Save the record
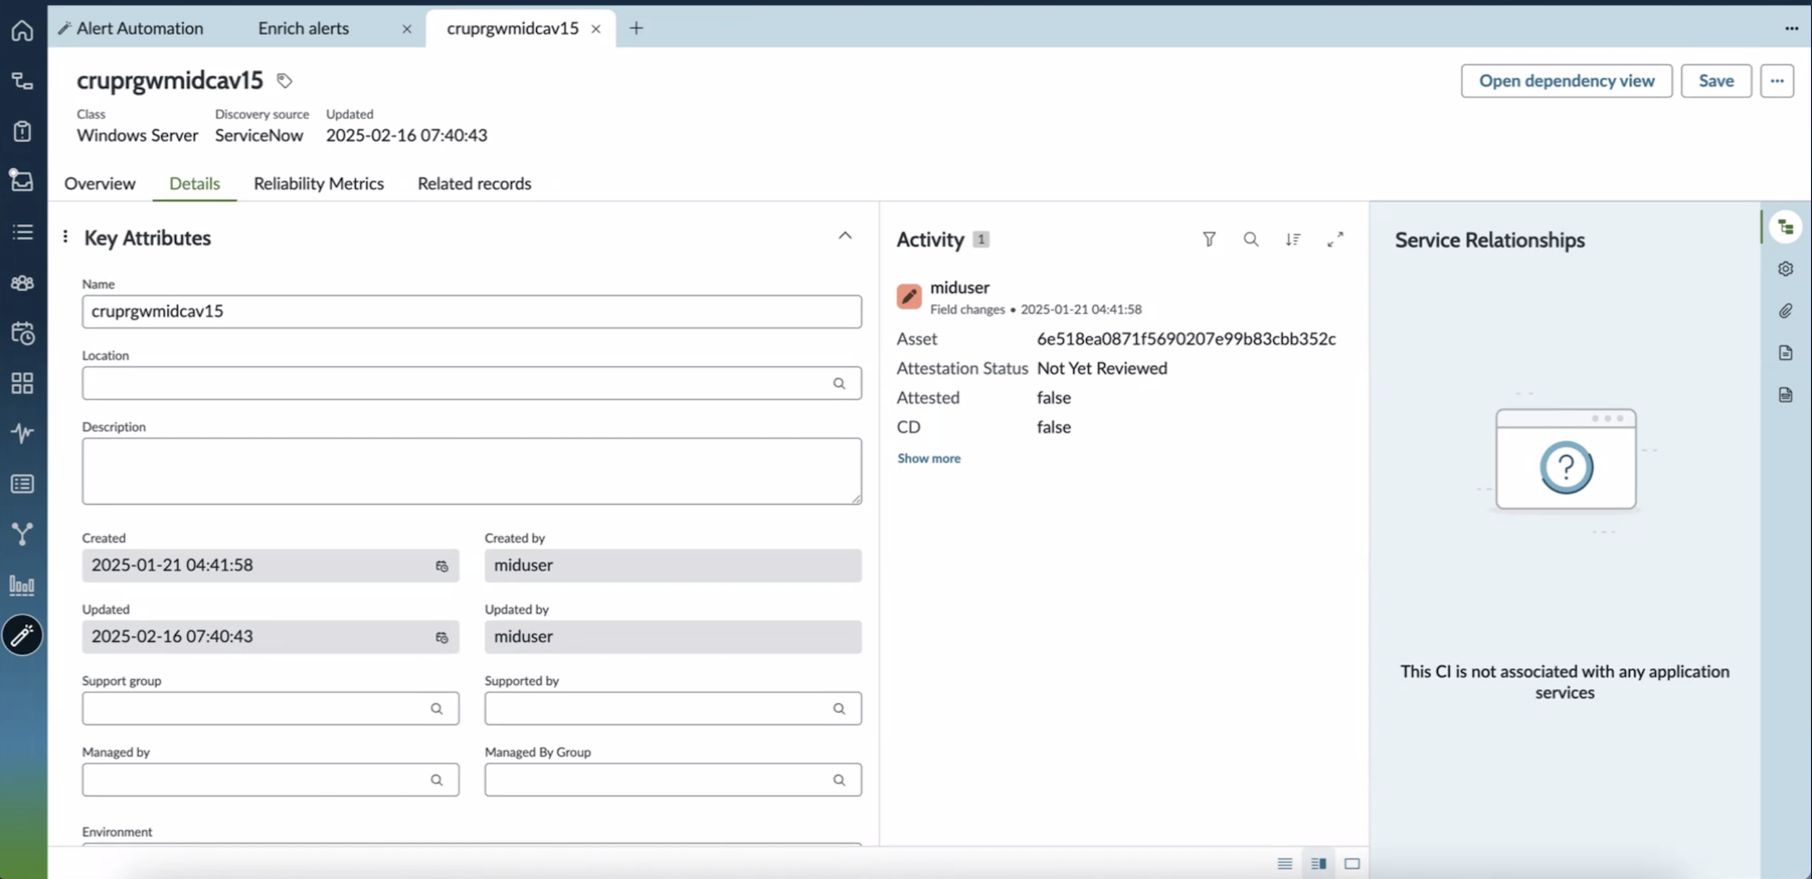 tap(1715, 81)
